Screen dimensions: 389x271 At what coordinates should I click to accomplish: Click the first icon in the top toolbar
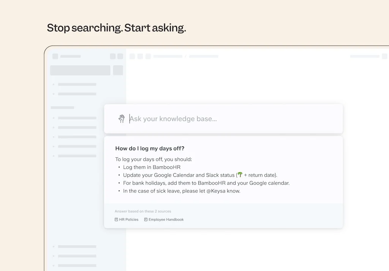click(x=132, y=56)
